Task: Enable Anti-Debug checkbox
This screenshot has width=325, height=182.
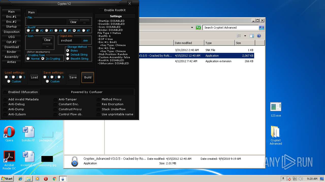Action: click(5, 104)
